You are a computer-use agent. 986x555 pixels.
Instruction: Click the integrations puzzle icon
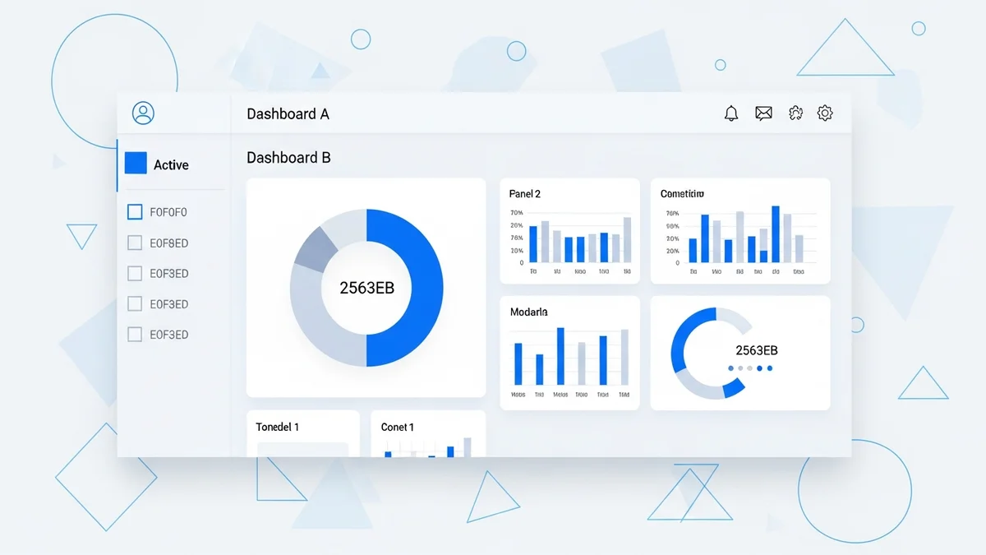[x=795, y=113]
